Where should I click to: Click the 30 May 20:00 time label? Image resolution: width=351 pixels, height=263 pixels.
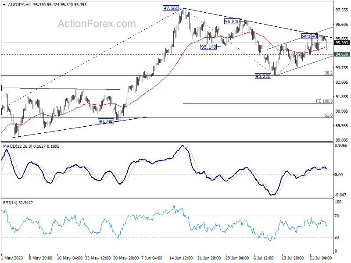click(x=126, y=258)
